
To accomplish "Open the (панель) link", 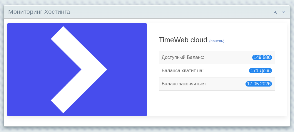I will pyautogui.click(x=217, y=41).
